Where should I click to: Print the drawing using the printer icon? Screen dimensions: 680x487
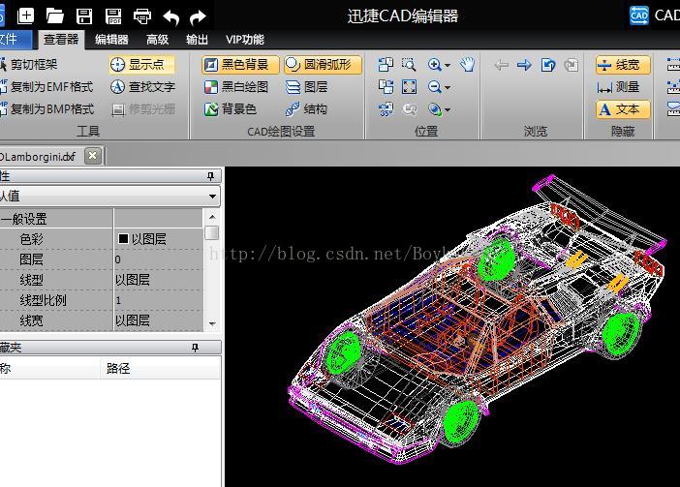click(x=142, y=16)
